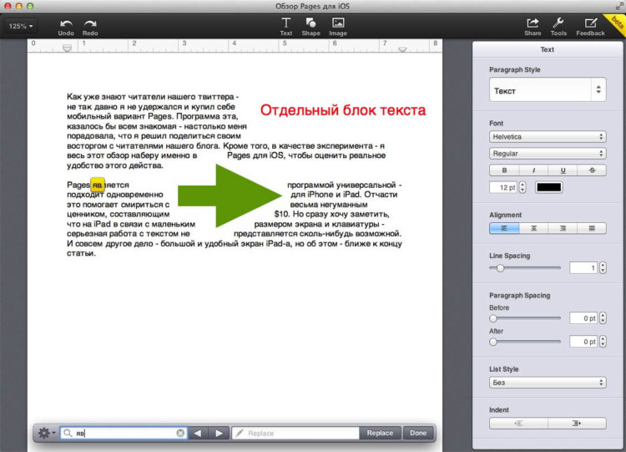This screenshot has height=452, width=626.
Task: Click the fullscreen arrows in the title bar
Action: point(618,6)
